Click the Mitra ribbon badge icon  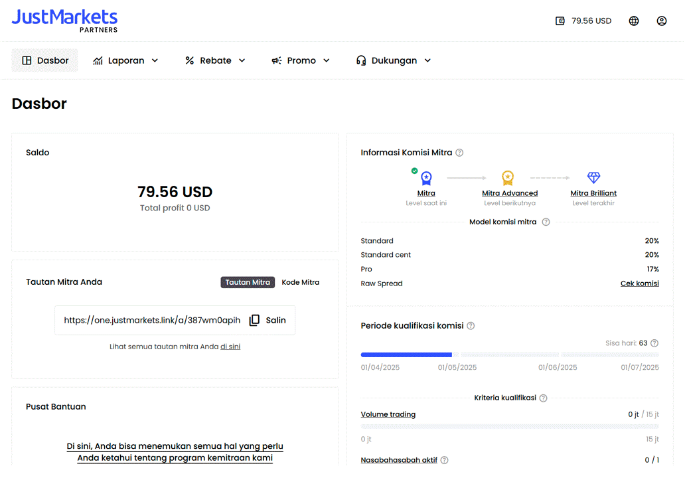[426, 178]
